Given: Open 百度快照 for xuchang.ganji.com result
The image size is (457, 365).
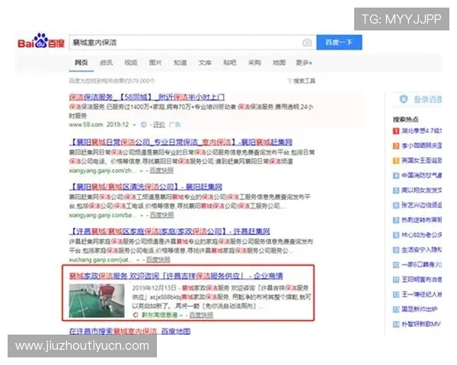Looking at the screenshot, I should click(x=158, y=259).
